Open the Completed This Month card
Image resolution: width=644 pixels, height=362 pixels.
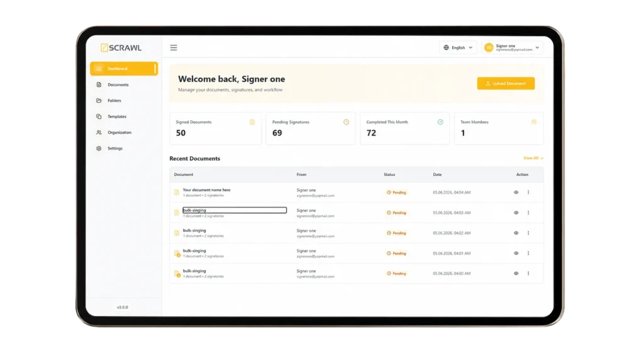coord(405,128)
